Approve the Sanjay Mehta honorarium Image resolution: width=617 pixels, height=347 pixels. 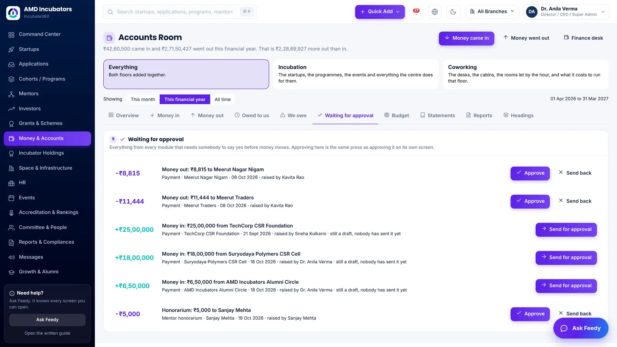coord(530,314)
